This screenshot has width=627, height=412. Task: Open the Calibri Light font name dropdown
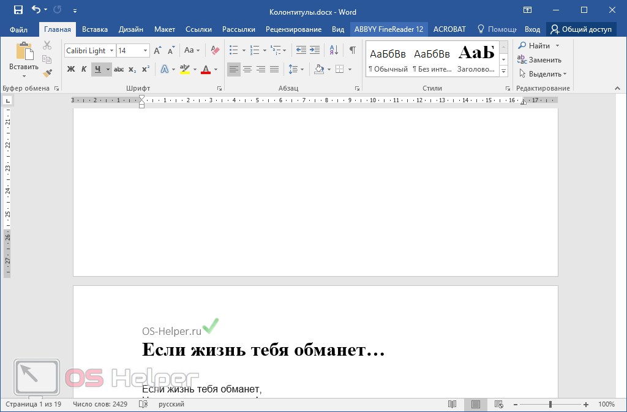pos(111,51)
